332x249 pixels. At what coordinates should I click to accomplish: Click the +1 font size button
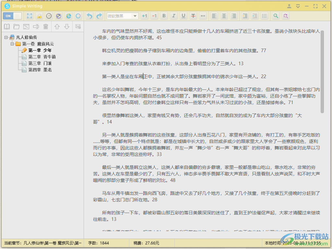click(x=145, y=16)
